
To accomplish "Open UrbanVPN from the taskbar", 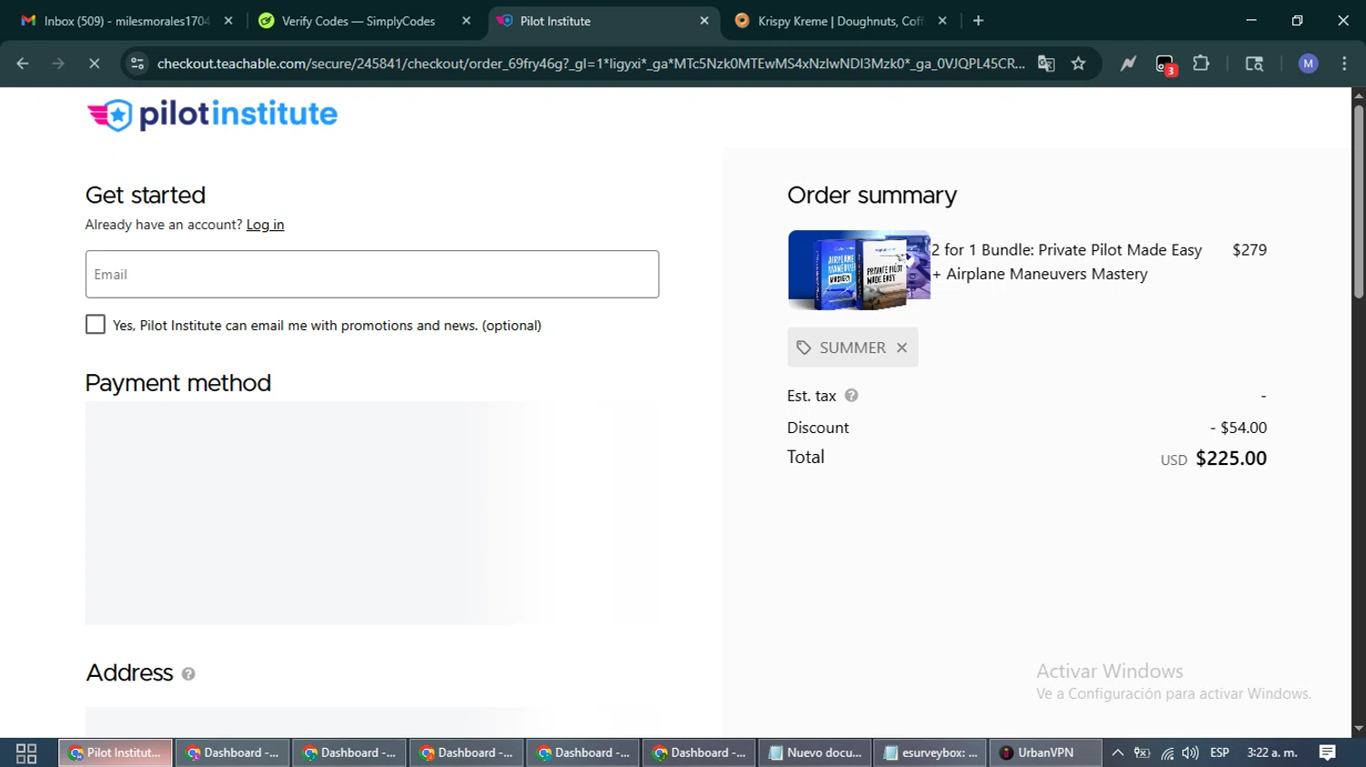I will (x=1045, y=753).
